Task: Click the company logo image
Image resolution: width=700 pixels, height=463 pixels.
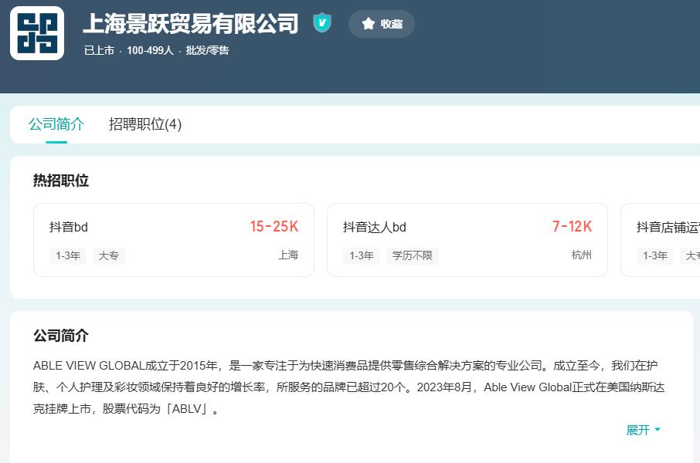Action: coord(37,33)
